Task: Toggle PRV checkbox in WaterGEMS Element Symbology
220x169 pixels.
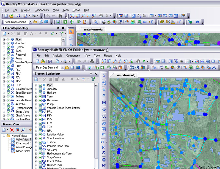Action: 9,66
